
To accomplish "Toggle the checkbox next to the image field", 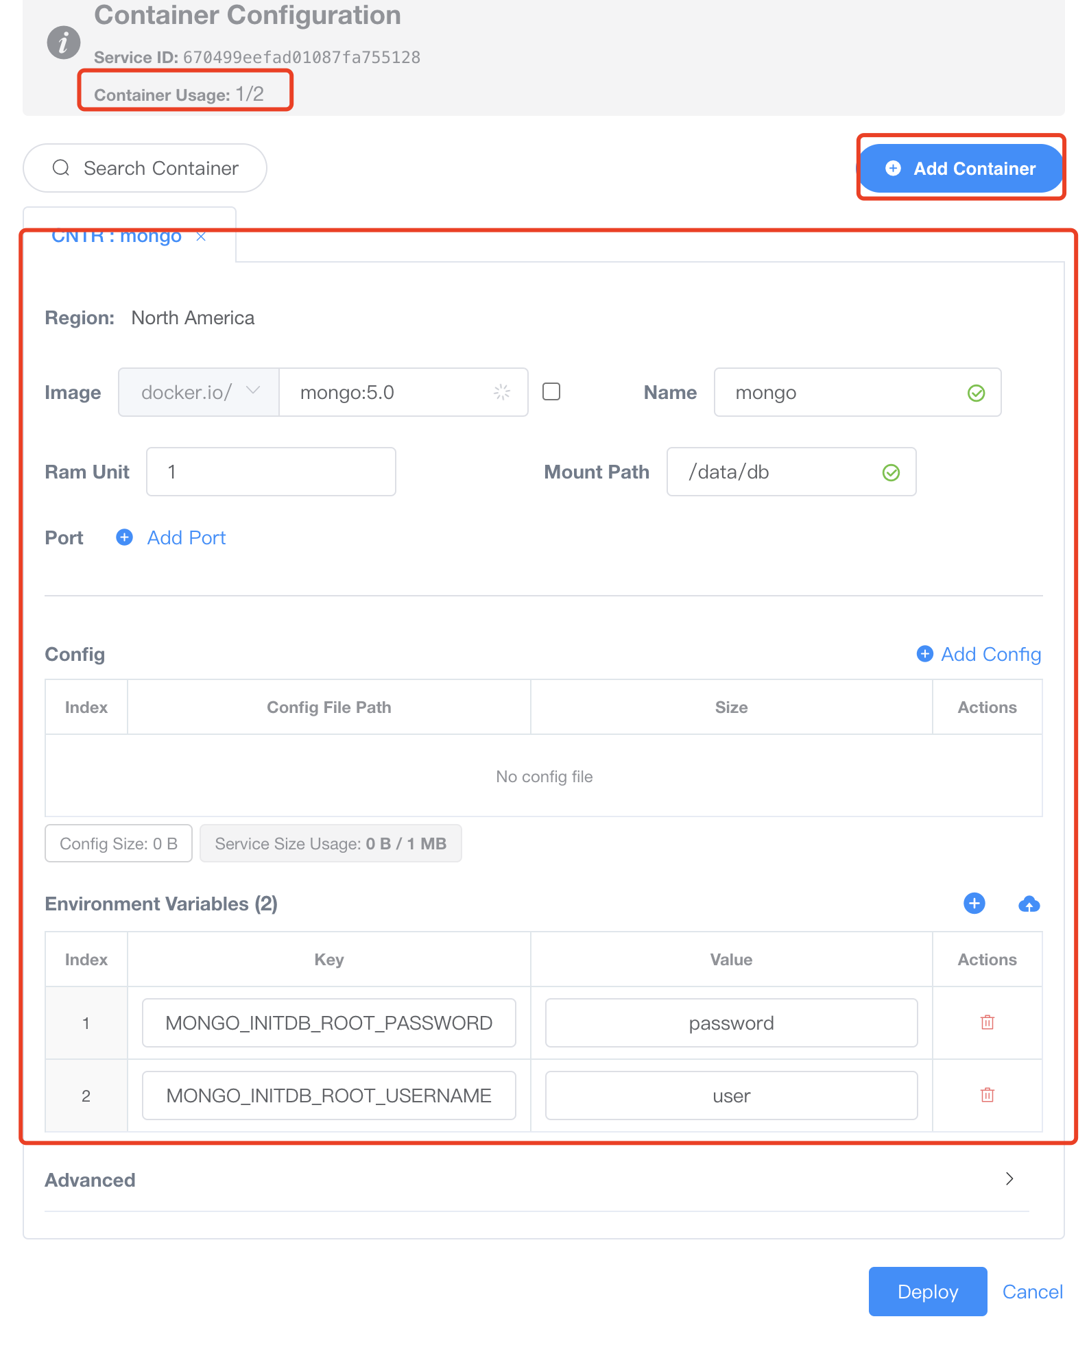I will 551,391.
